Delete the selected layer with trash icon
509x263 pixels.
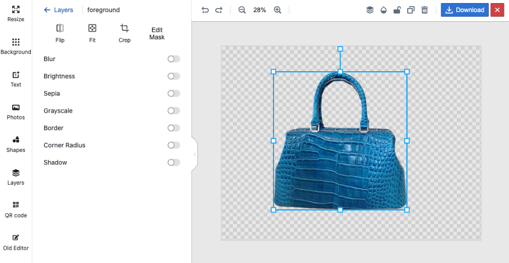click(x=424, y=10)
